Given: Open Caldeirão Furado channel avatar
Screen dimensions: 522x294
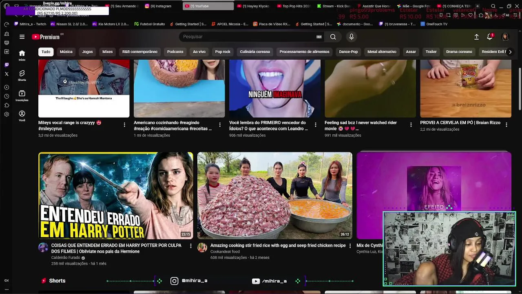Looking at the screenshot, I should (43, 247).
